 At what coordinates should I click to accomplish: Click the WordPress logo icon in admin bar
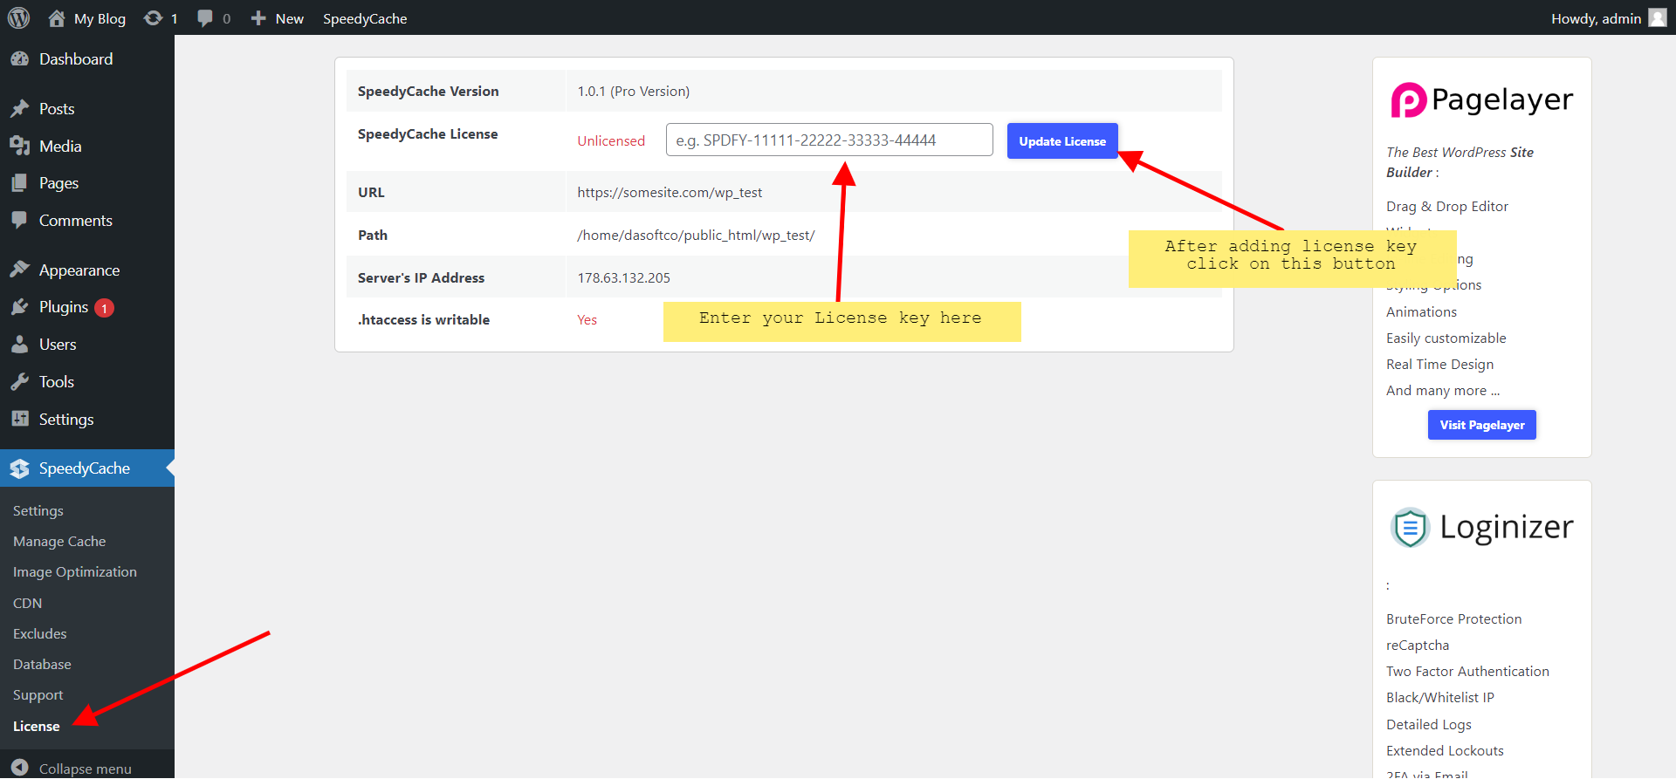[x=18, y=17]
